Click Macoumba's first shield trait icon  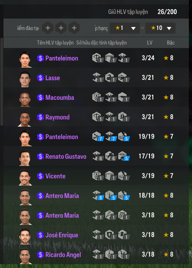(x=98, y=97)
